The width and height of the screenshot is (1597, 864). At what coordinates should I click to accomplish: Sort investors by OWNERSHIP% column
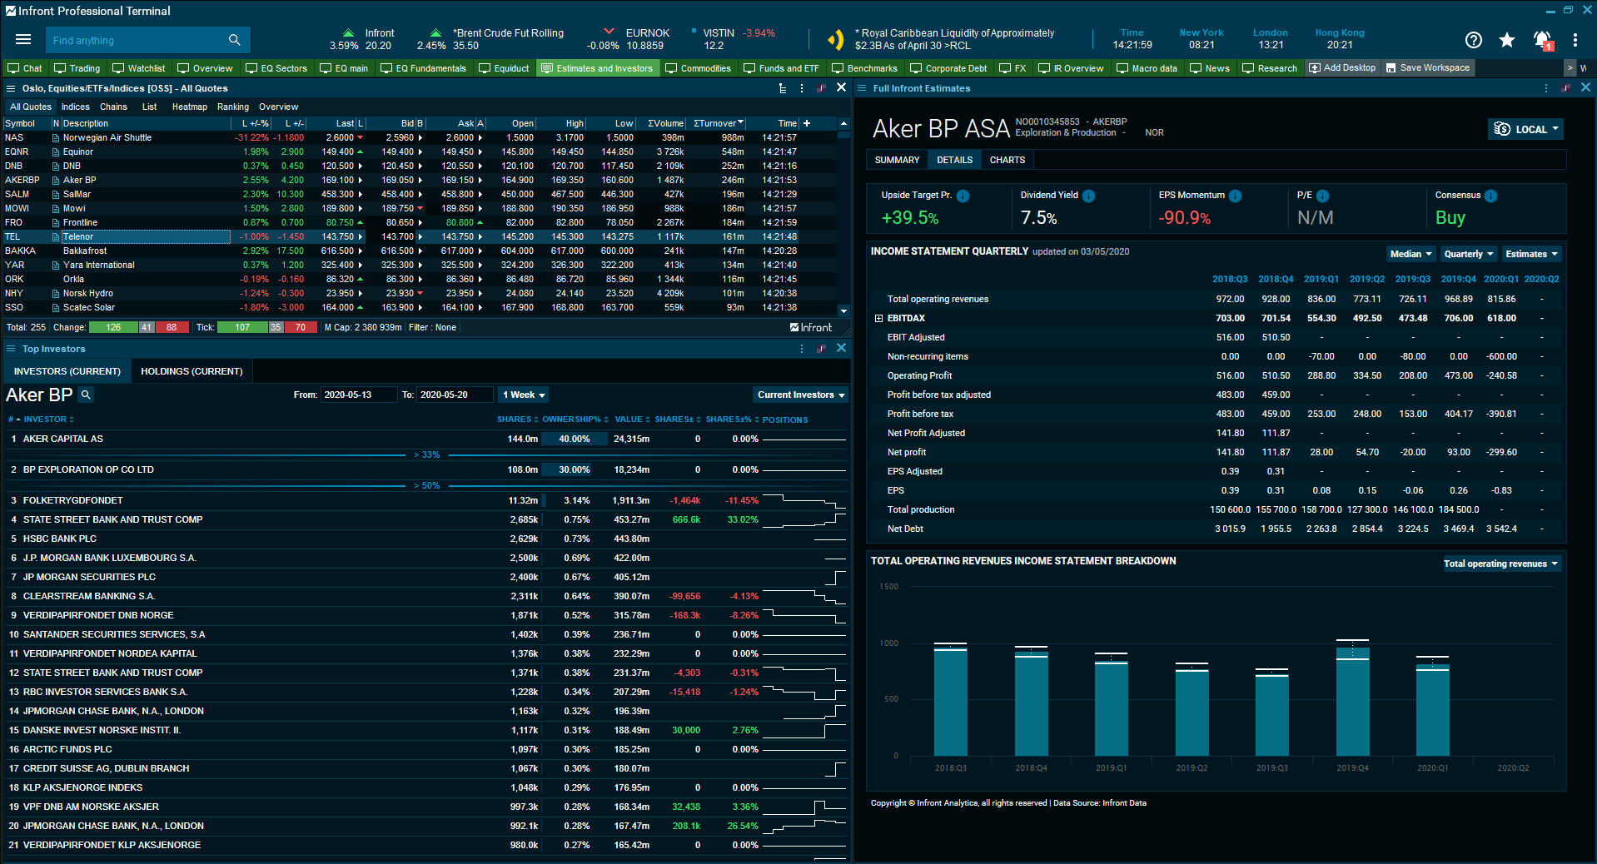[575, 420]
